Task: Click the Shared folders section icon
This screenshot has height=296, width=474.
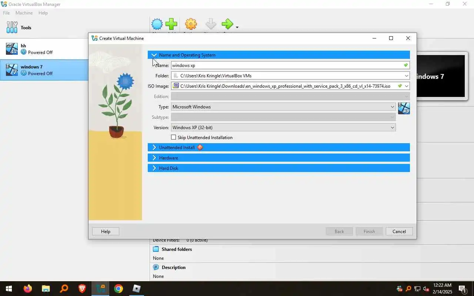Action: coord(156,249)
